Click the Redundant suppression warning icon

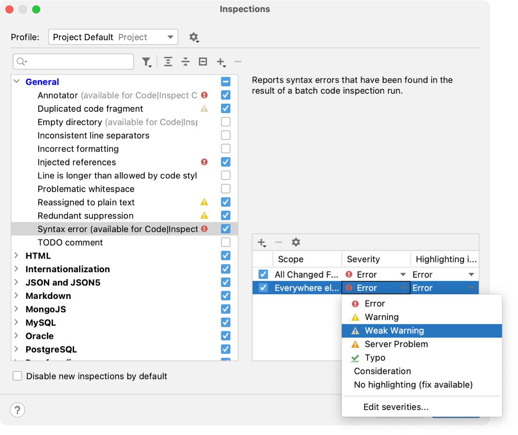204,215
